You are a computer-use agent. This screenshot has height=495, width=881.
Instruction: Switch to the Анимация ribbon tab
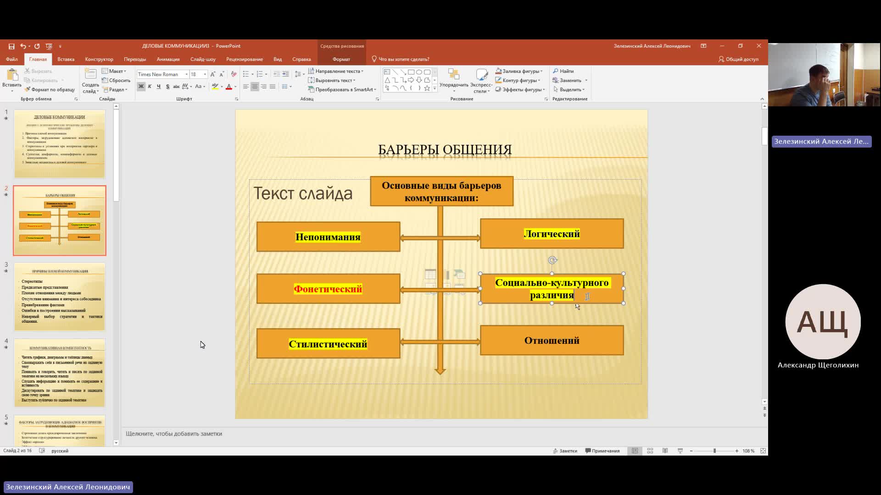point(168,59)
